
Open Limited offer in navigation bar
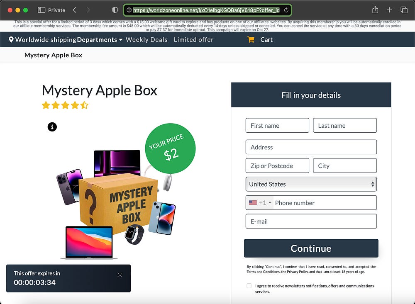click(x=194, y=40)
